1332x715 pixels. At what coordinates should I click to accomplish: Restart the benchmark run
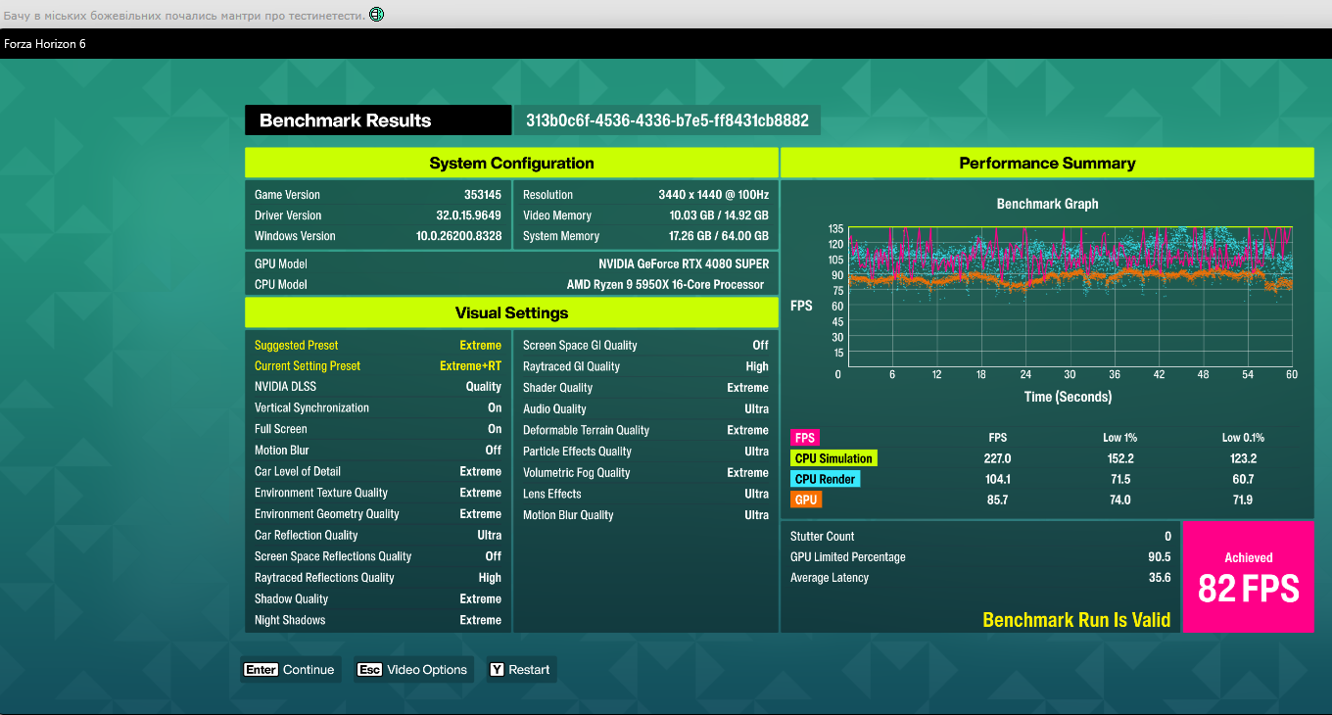tap(521, 670)
